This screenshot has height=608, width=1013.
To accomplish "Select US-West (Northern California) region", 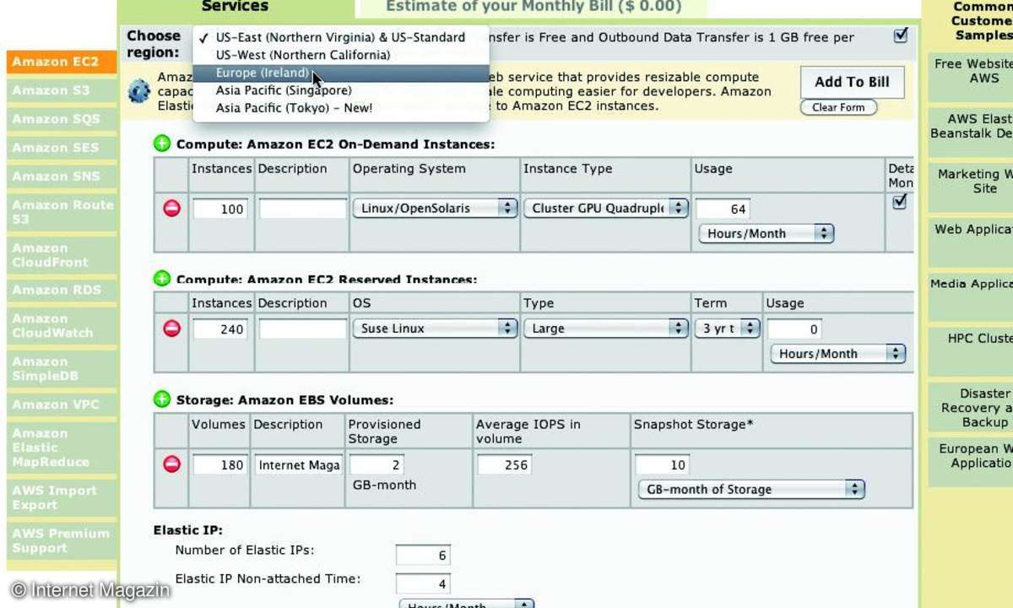I will click(341, 55).
